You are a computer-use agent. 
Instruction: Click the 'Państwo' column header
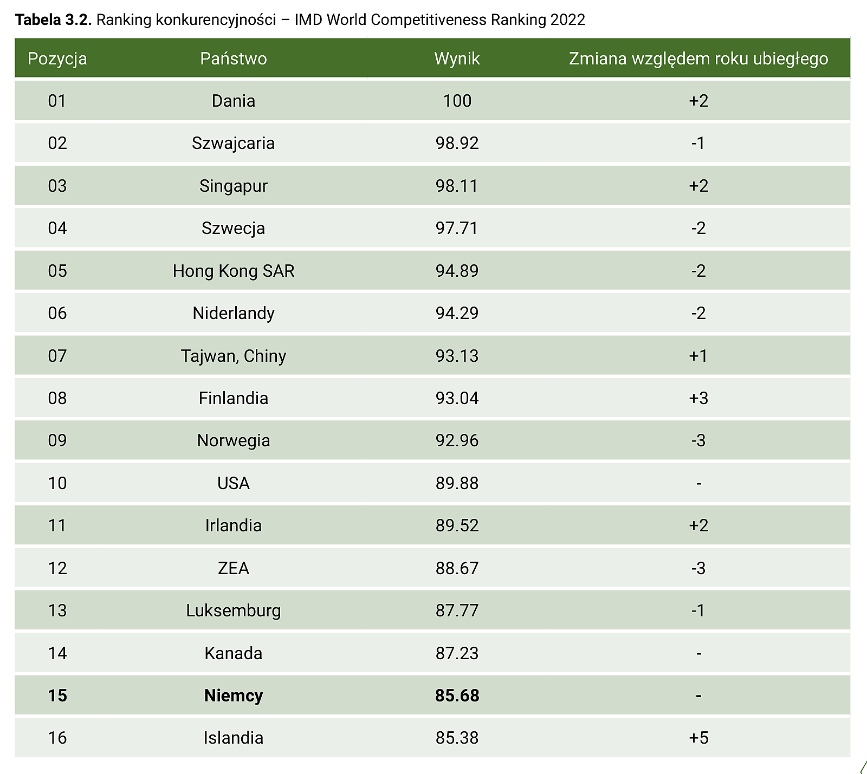(x=234, y=58)
